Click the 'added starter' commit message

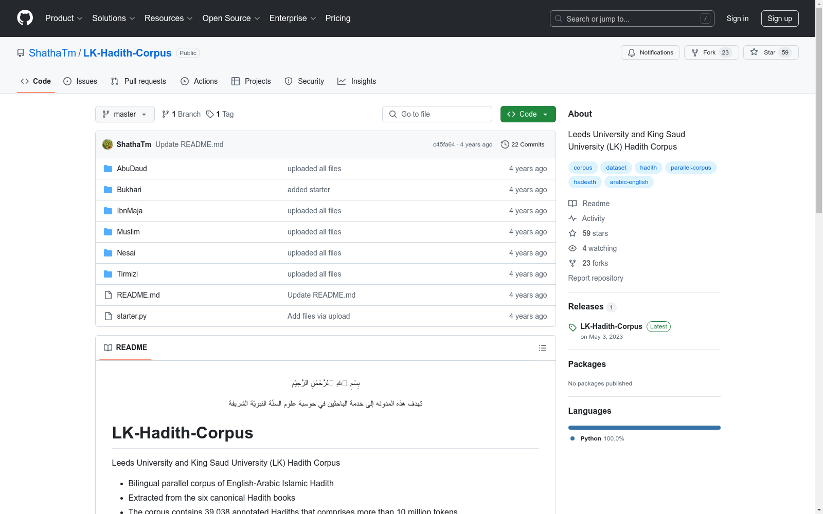click(x=309, y=190)
